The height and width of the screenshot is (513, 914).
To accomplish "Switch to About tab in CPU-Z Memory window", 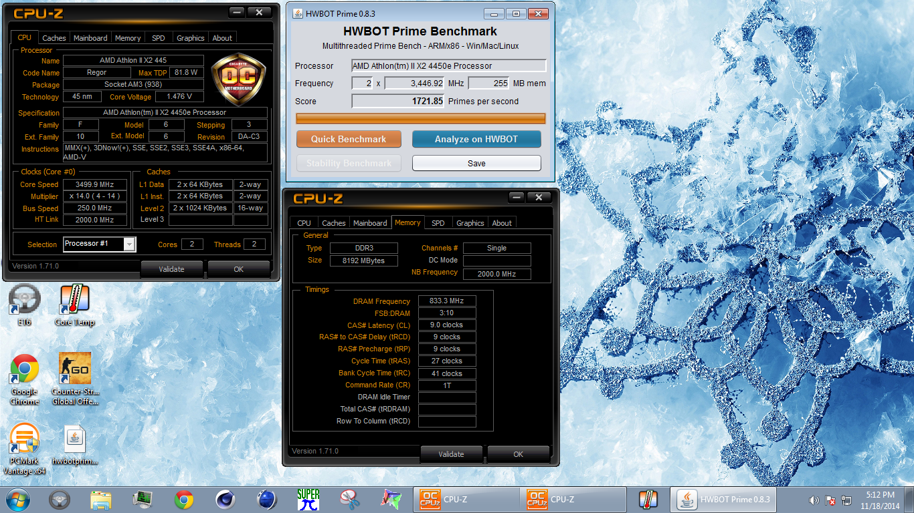I will [x=502, y=223].
